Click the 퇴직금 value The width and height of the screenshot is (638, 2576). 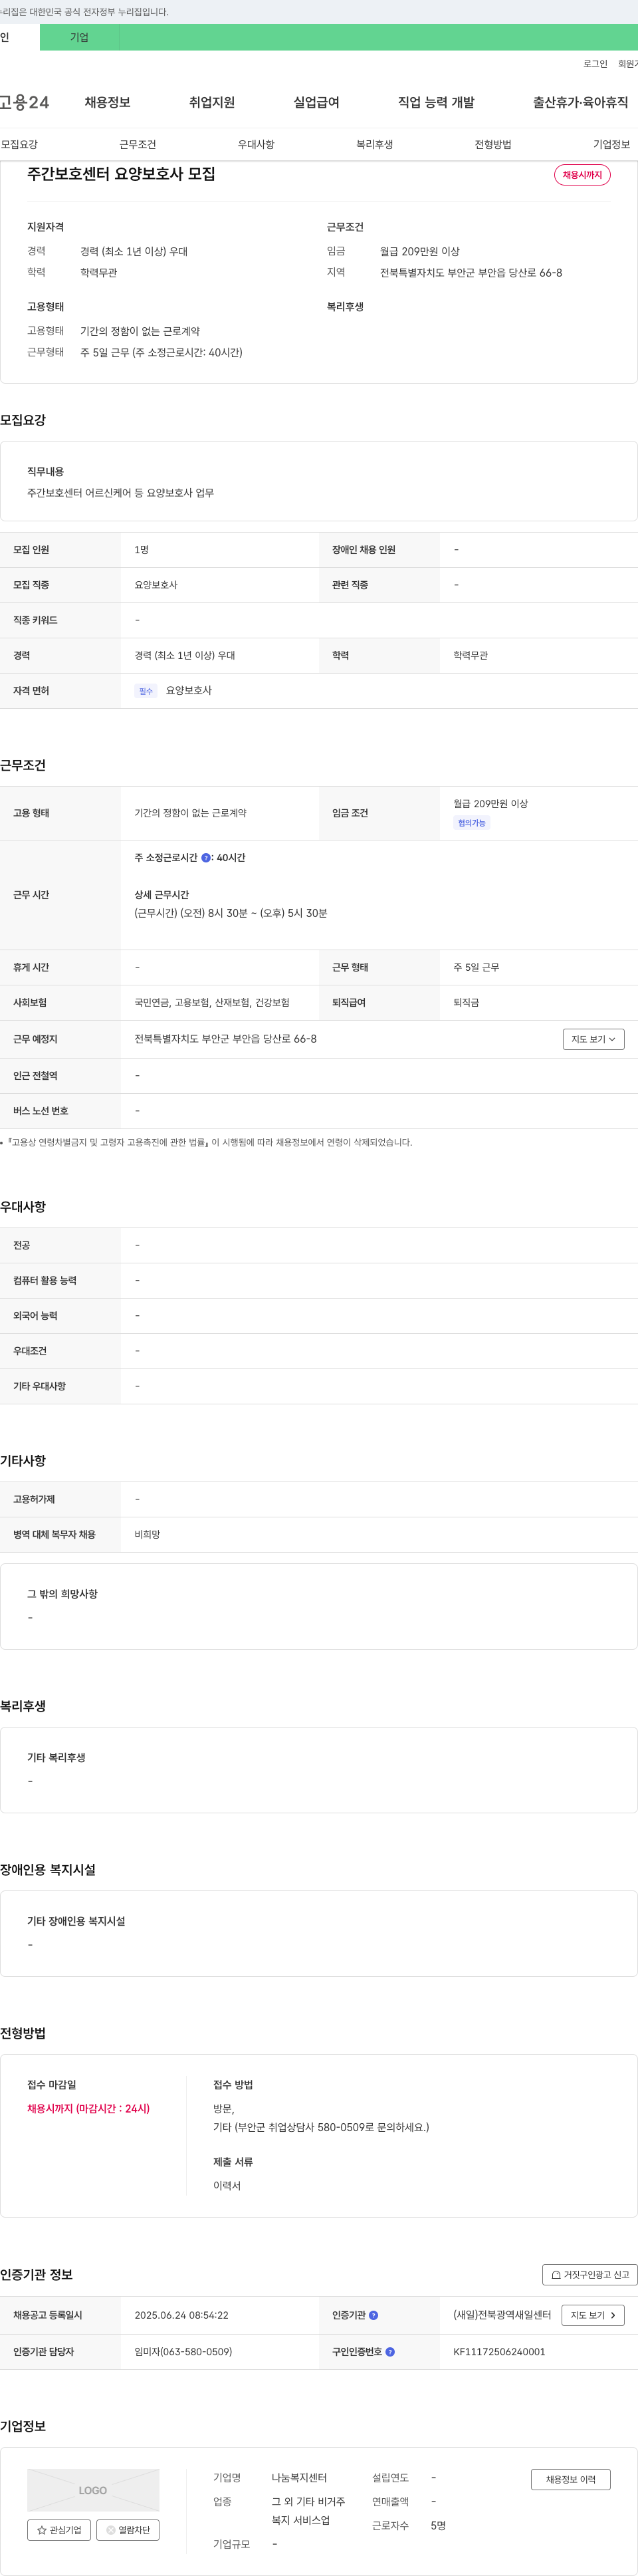pyautogui.click(x=466, y=1003)
